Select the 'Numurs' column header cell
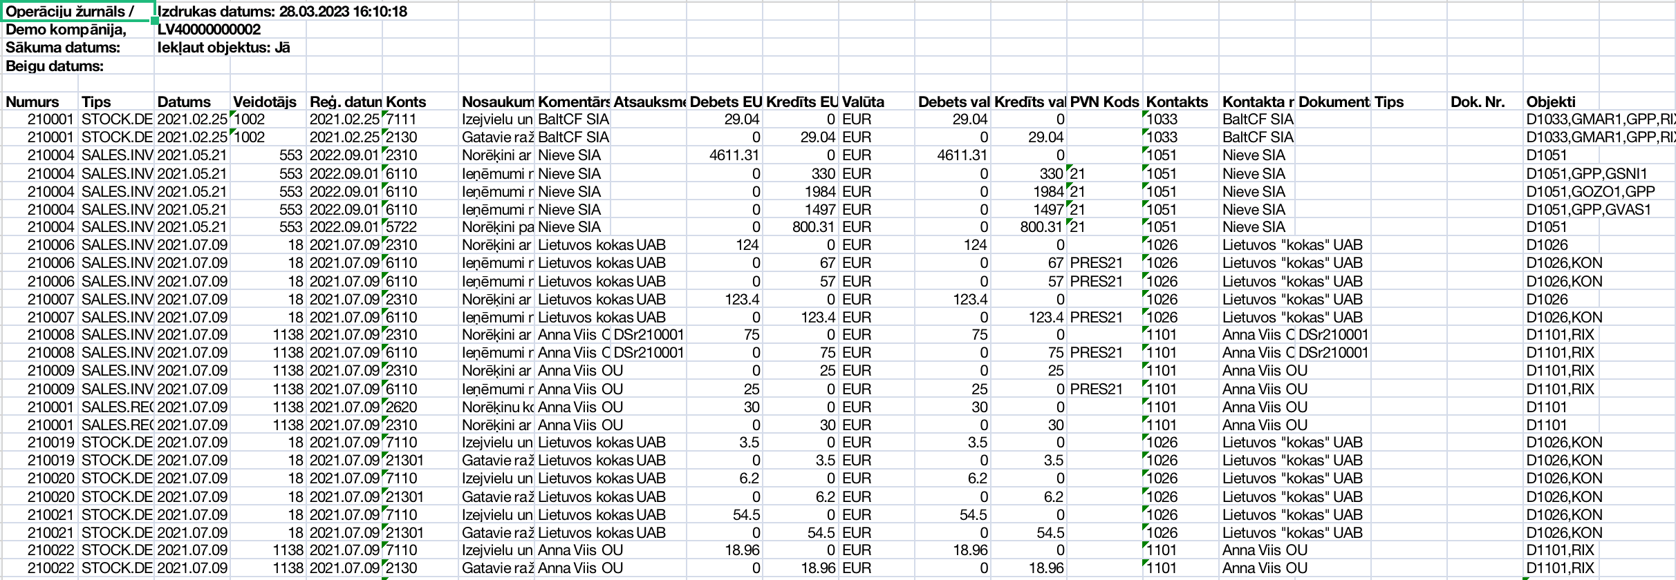This screenshot has width=1676, height=580. click(40, 102)
